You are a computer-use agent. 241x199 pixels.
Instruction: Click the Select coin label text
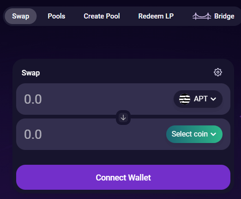click(x=190, y=134)
